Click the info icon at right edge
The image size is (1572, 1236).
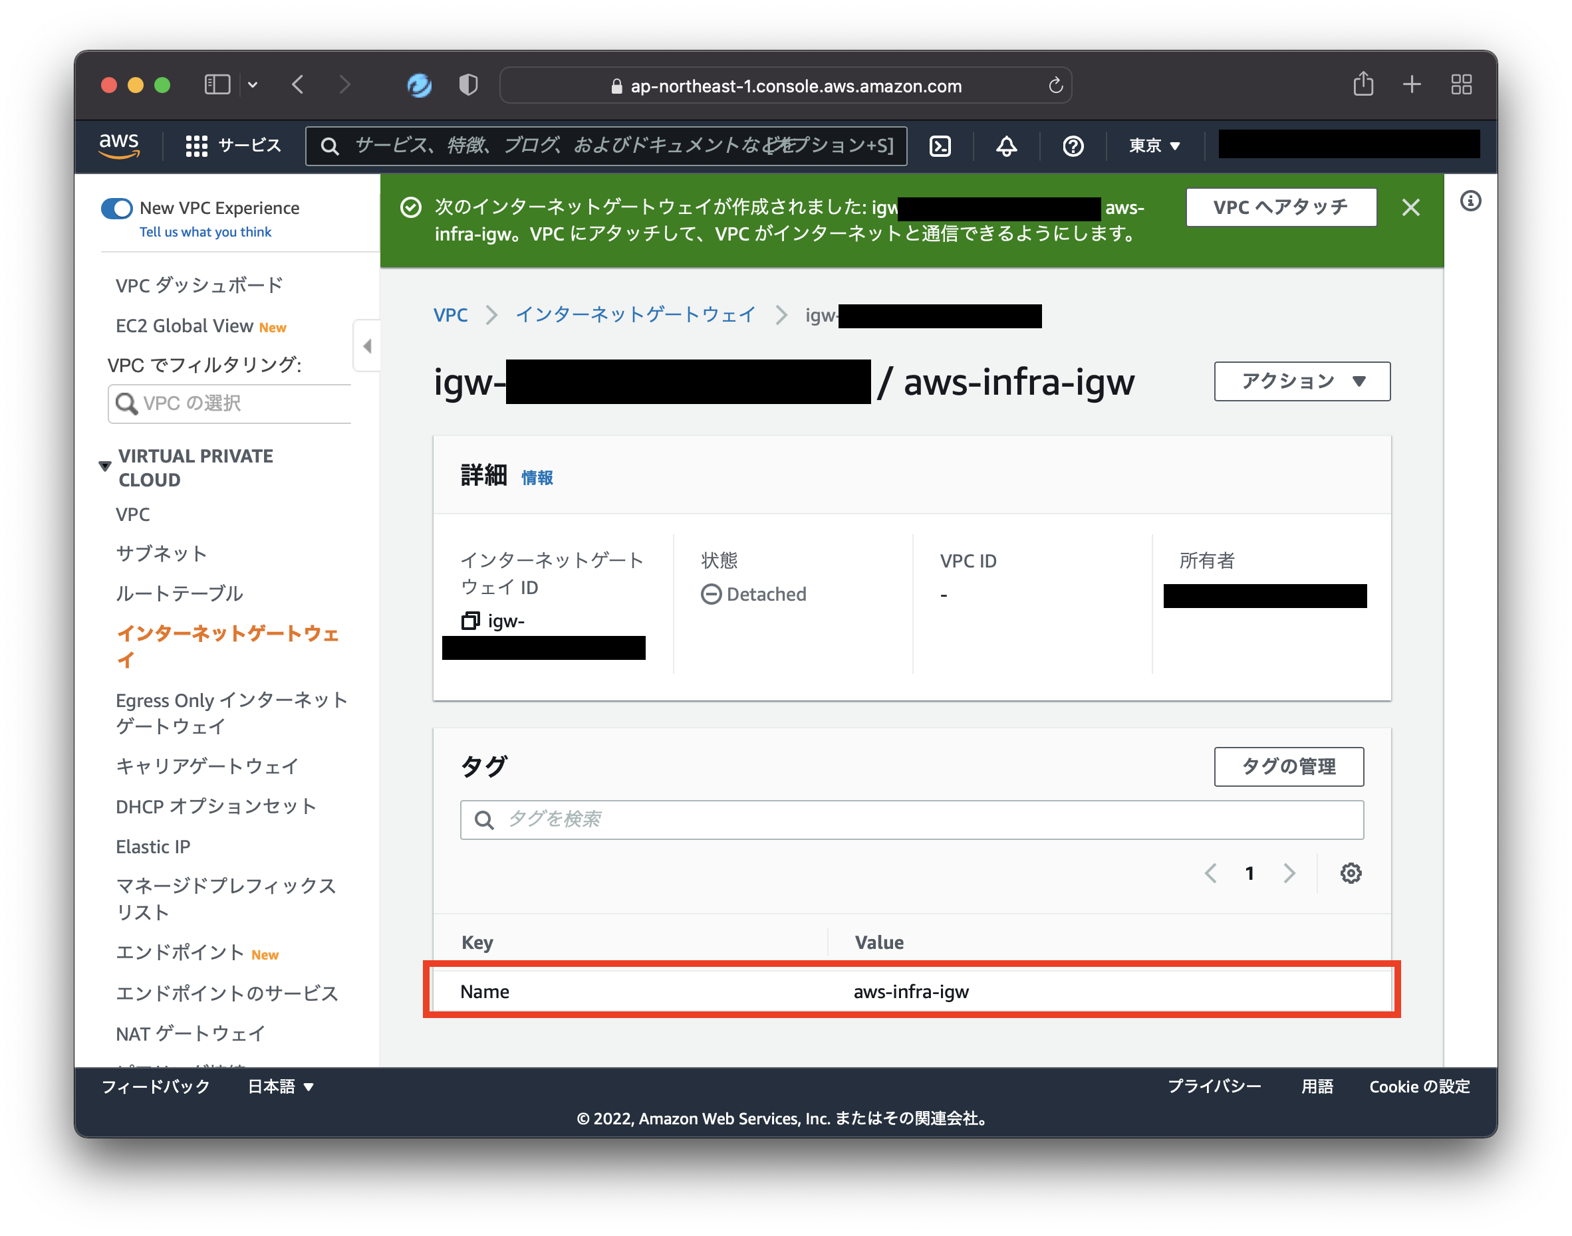[1471, 201]
